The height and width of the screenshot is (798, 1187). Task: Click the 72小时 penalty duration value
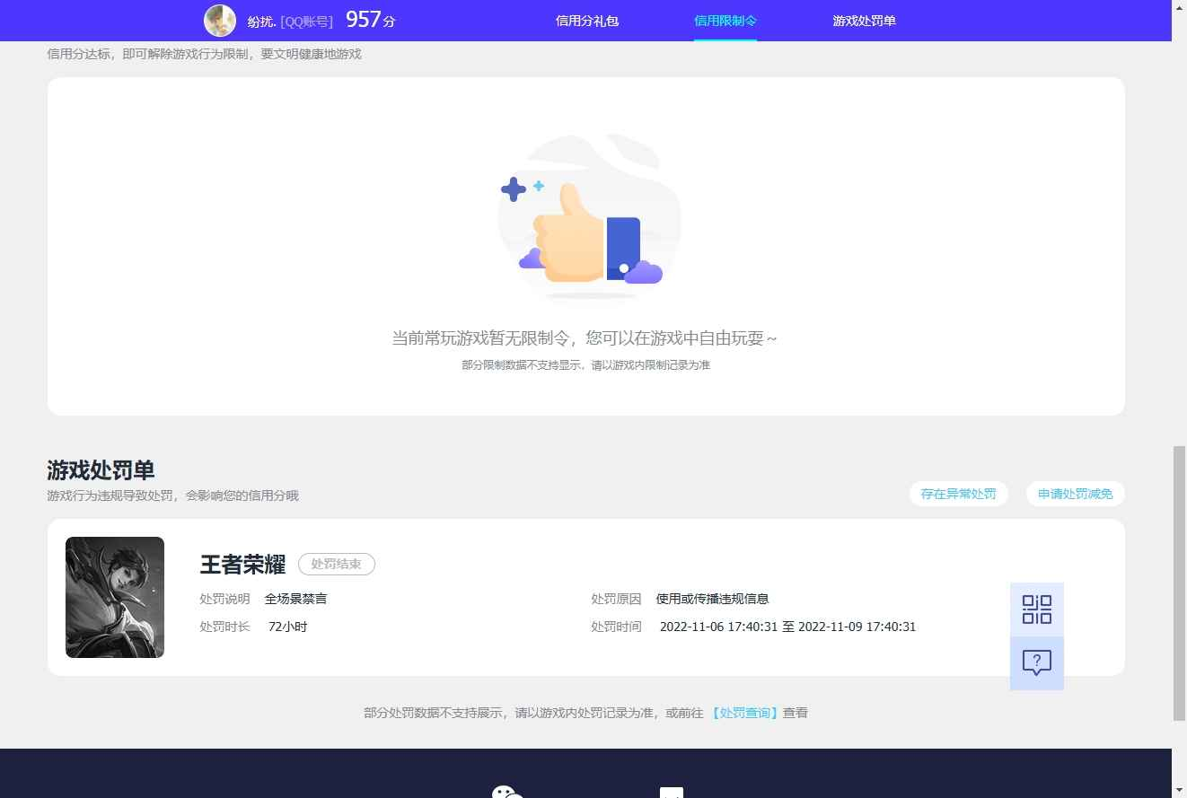click(288, 627)
